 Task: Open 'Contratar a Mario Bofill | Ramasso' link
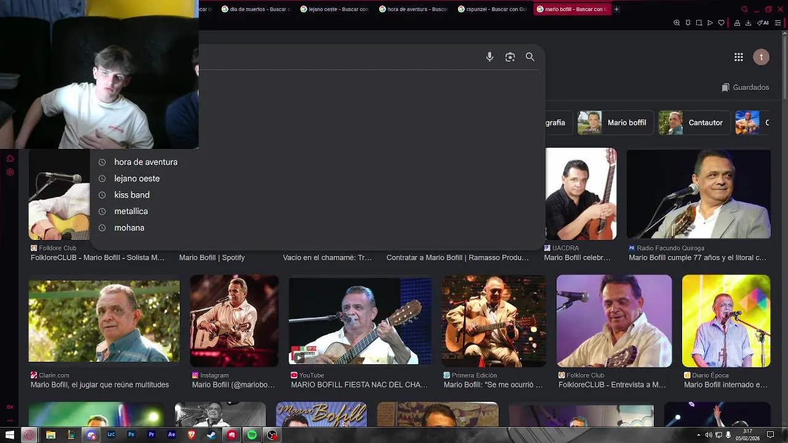pos(457,258)
